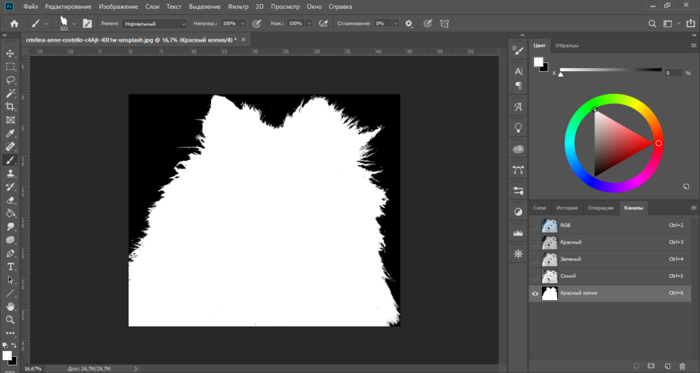Select the Magic Wand tool
Screen dimensions: 700x373
[10, 93]
